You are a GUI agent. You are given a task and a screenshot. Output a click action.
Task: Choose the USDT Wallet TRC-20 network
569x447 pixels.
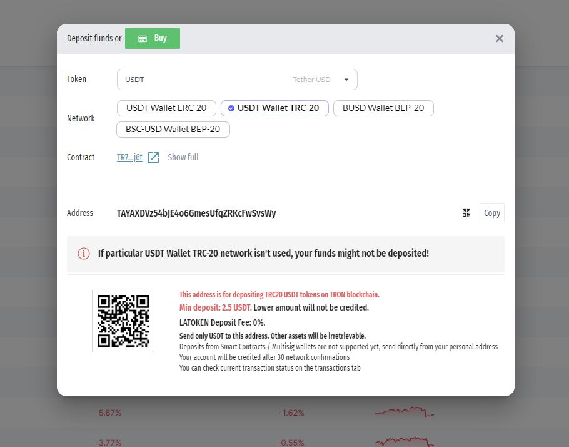tap(274, 108)
